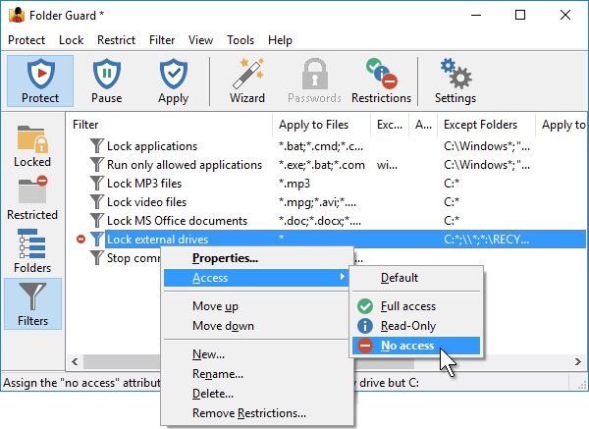Switch to the Folders tree view

tap(32, 251)
